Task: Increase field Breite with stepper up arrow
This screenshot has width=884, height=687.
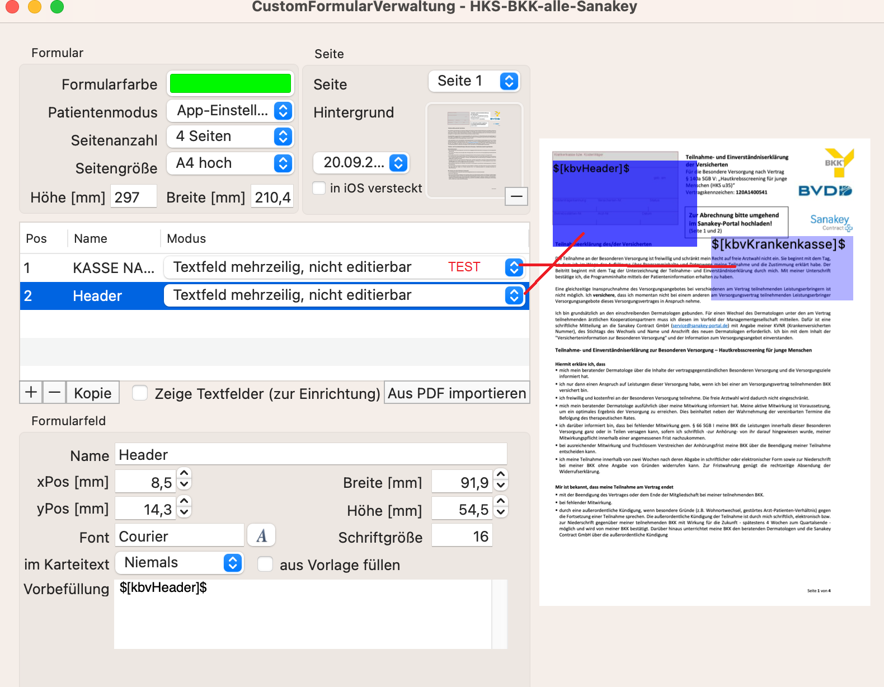Action: (x=501, y=476)
